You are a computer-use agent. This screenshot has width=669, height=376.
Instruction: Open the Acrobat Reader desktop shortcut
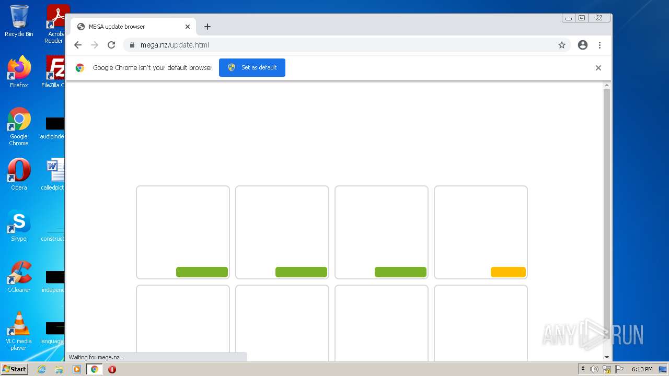(55, 24)
